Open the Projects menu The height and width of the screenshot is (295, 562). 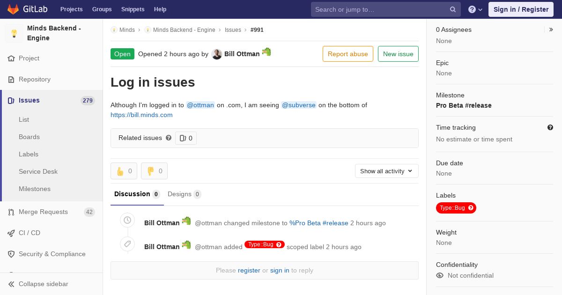click(x=71, y=9)
